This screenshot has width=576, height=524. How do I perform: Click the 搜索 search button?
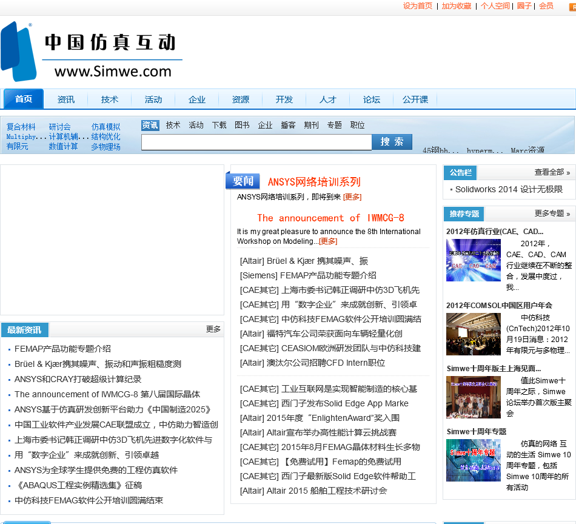(392, 142)
